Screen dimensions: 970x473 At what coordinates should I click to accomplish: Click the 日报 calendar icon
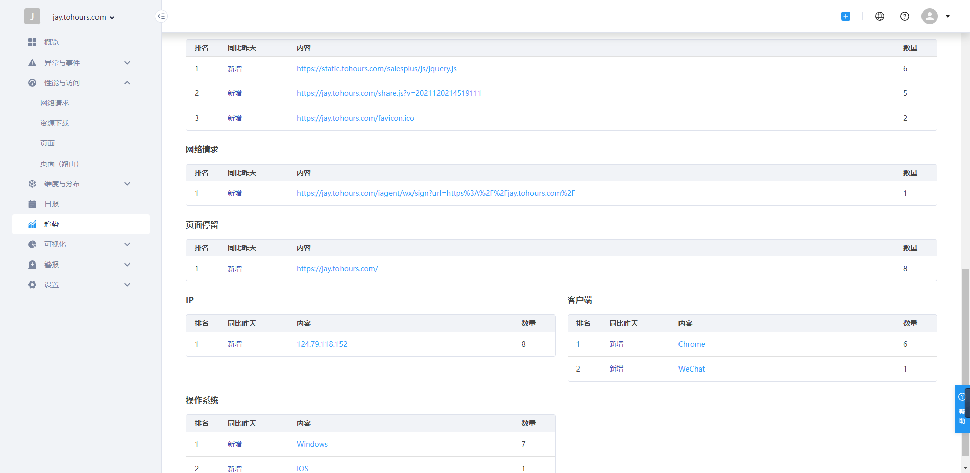32,204
